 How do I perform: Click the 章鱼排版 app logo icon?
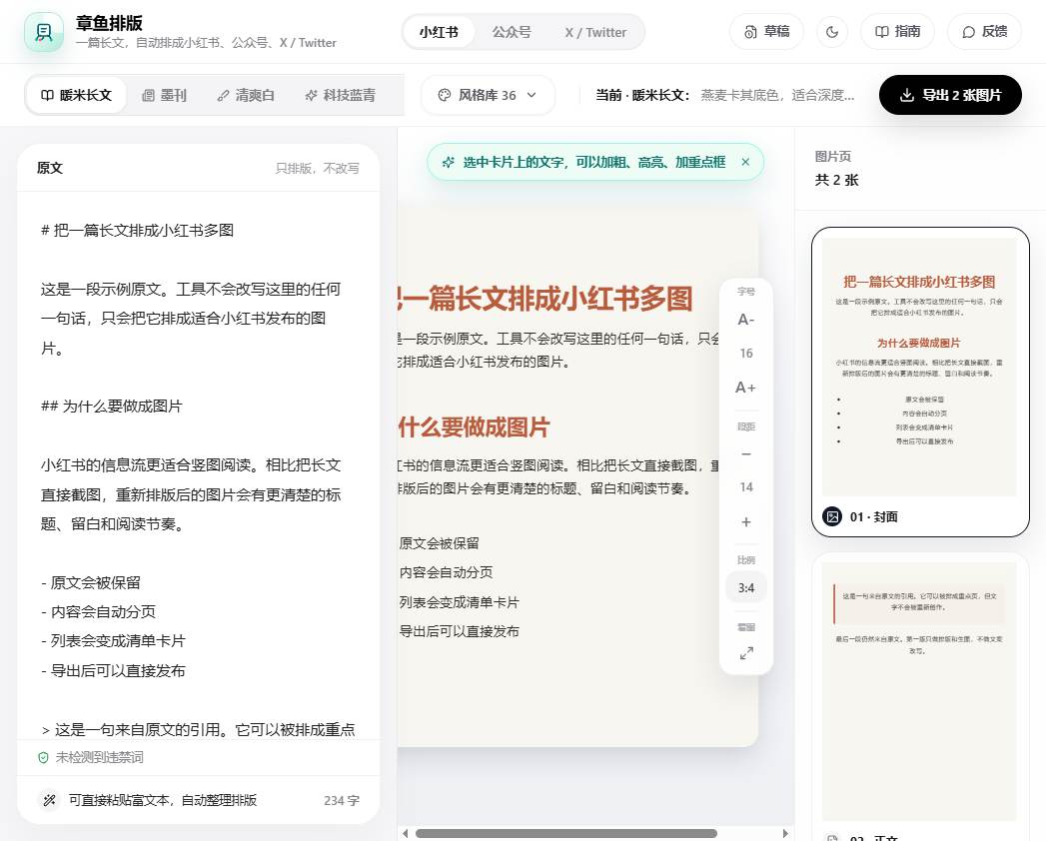point(43,31)
